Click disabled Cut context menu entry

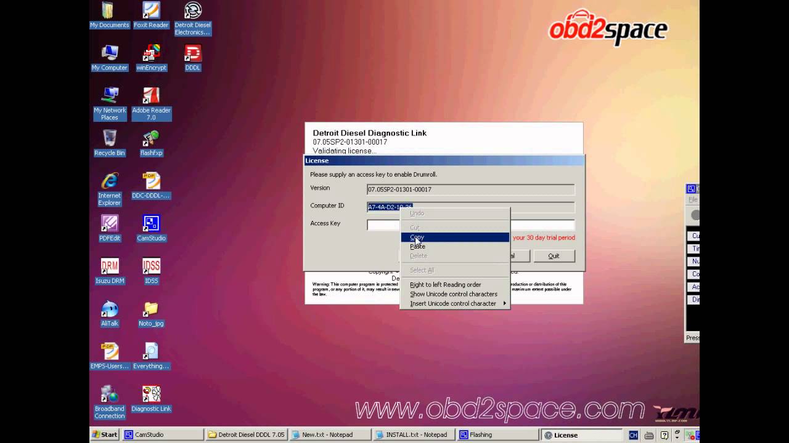click(455, 228)
